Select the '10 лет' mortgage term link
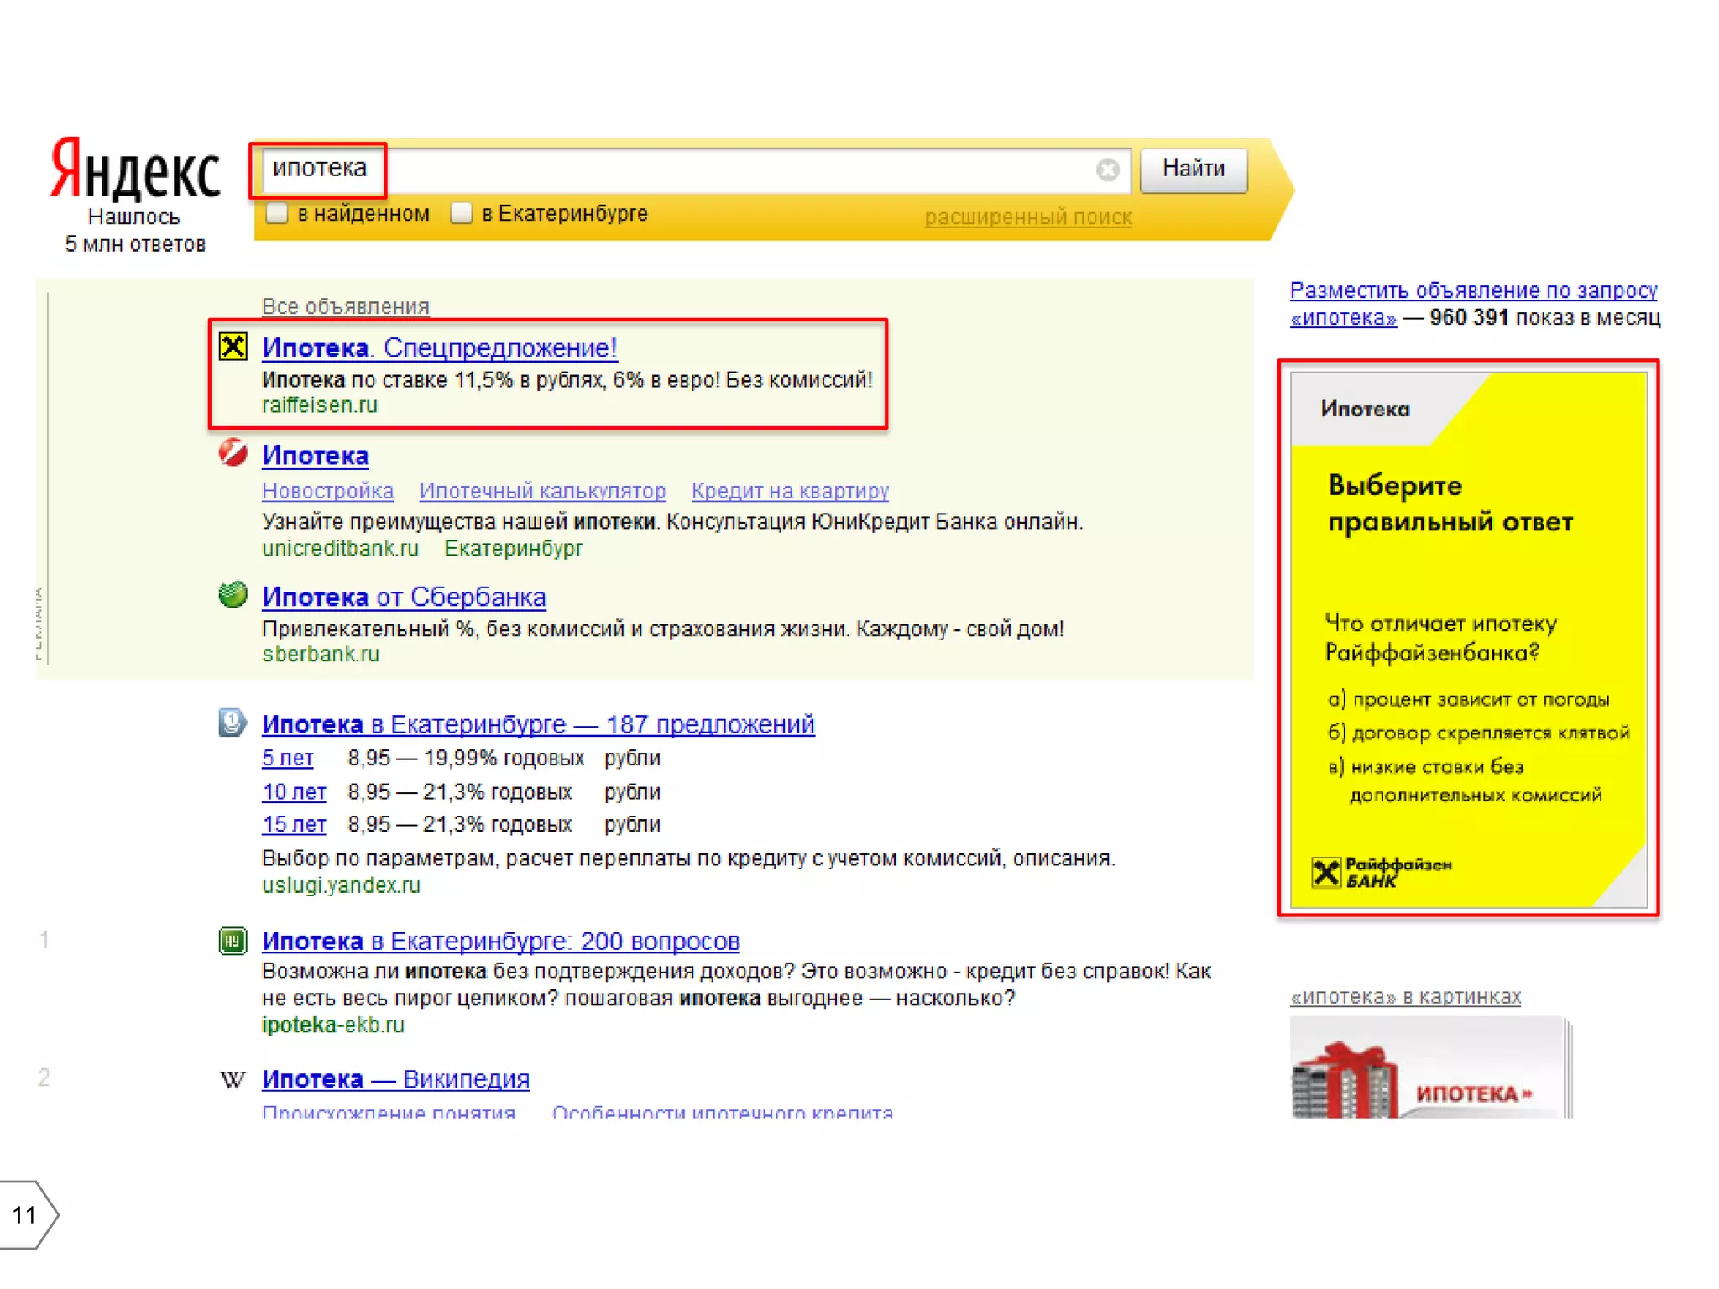 tap(293, 791)
